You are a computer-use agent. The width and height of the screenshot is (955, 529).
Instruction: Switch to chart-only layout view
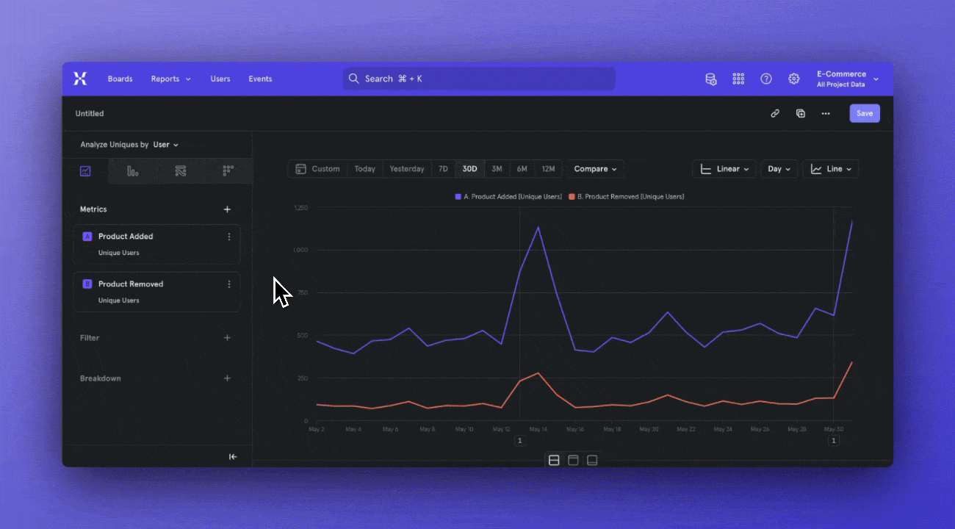tap(592, 461)
